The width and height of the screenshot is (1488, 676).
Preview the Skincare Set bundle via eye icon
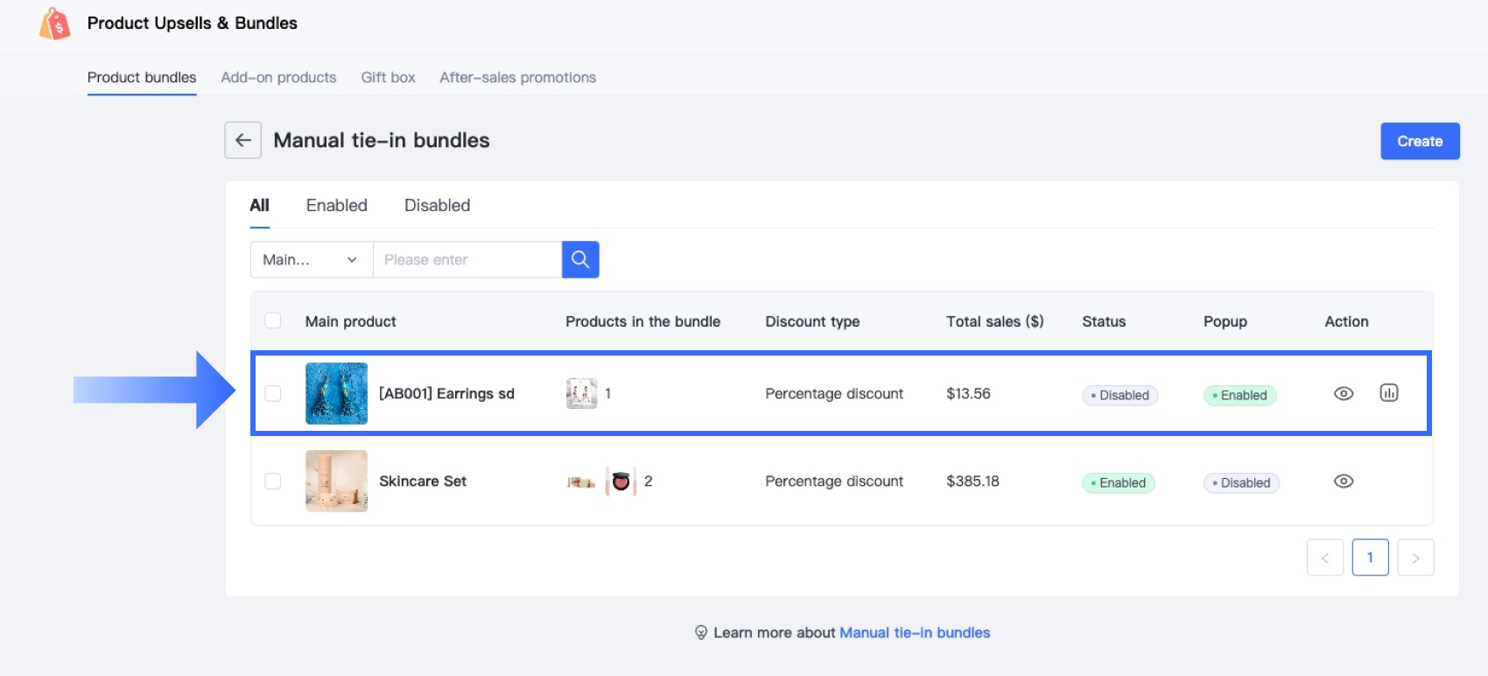tap(1344, 482)
